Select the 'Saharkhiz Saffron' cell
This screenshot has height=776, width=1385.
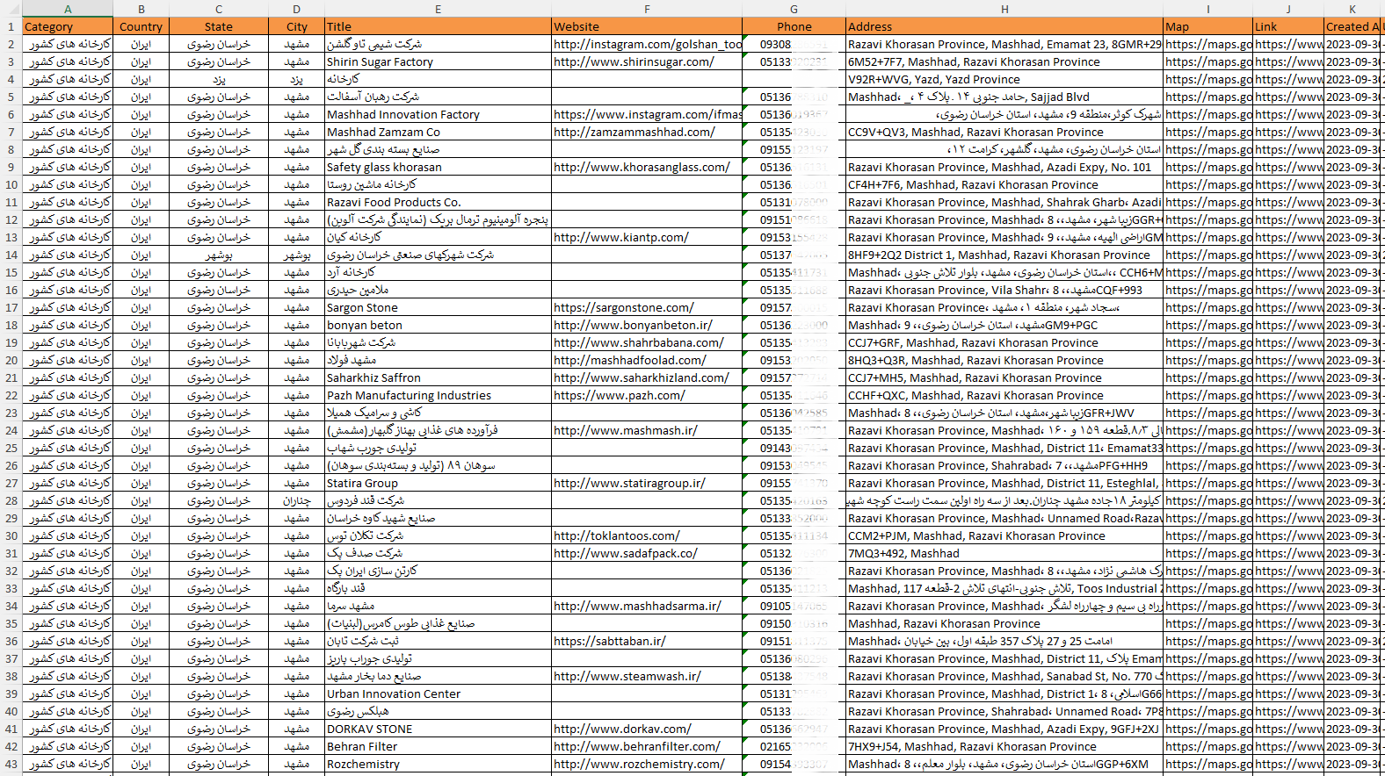[438, 377]
